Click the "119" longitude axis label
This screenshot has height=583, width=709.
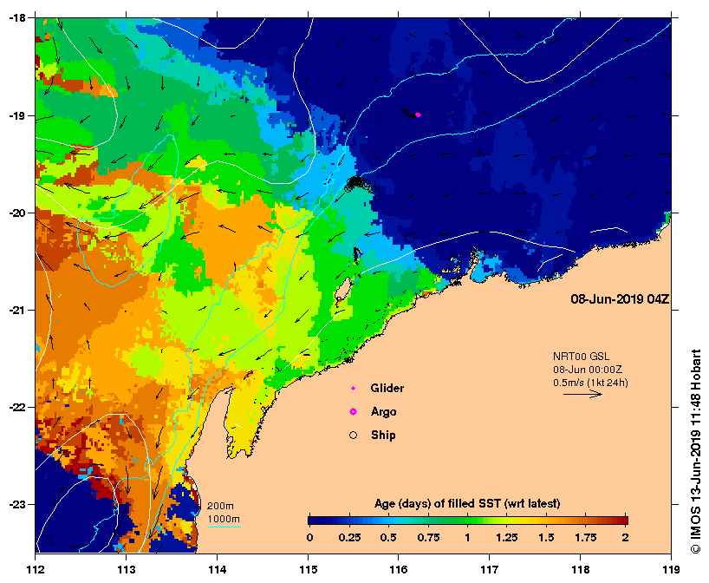click(671, 569)
